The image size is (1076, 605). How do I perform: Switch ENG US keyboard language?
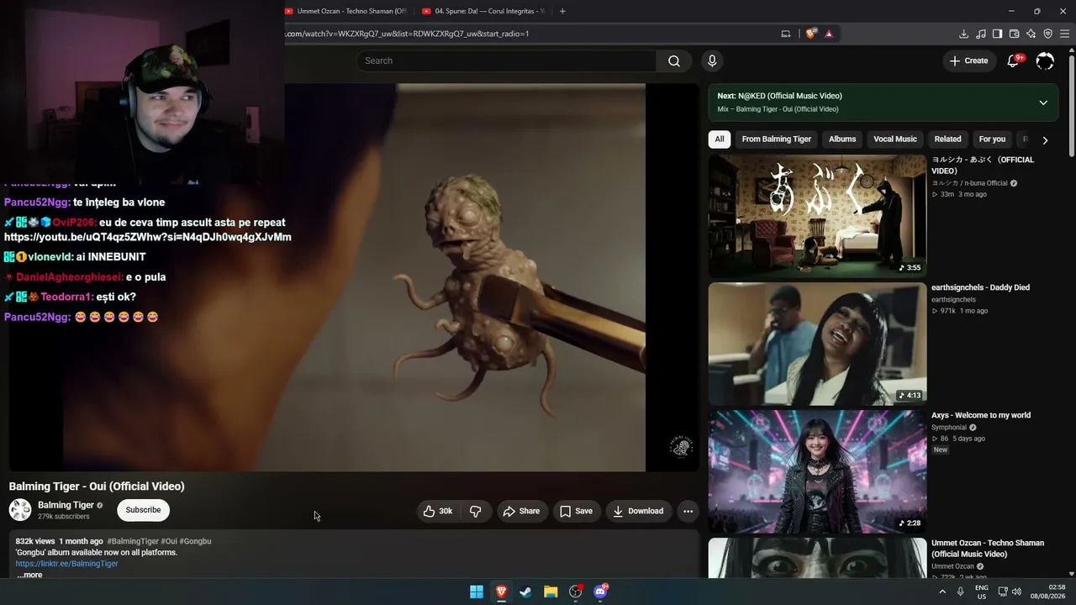[982, 592]
